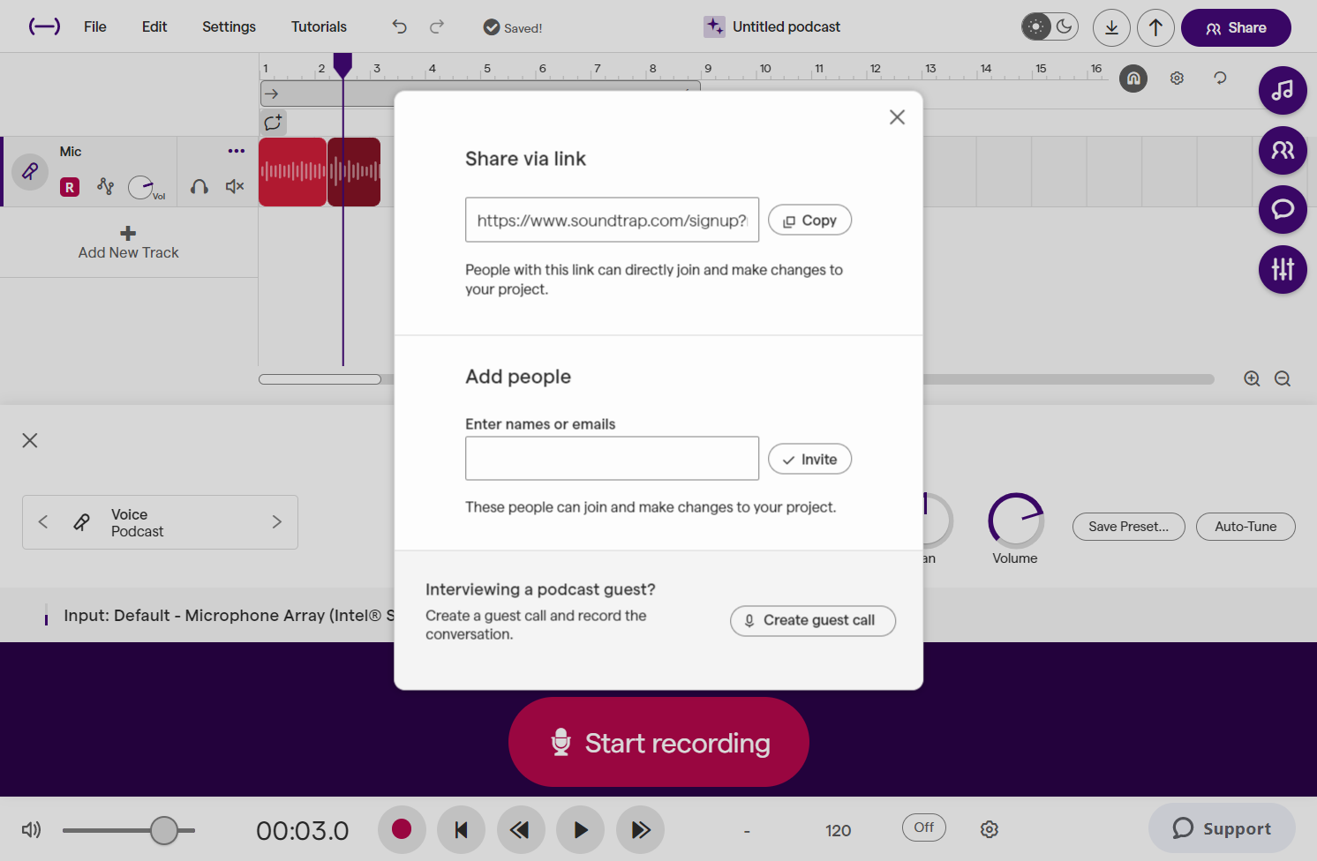Click the horizontal timeline scrollbar
Image resolution: width=1317 pixels, height=861 pixels.
coord(320,379)
